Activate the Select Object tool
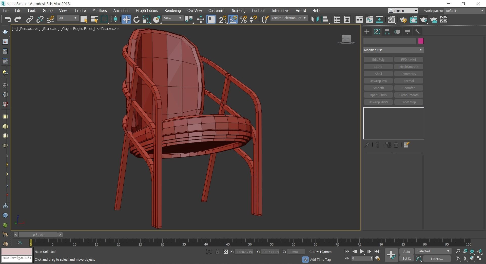Image resolution: width=486 pixels, height=264 pixels. (84, 19)
